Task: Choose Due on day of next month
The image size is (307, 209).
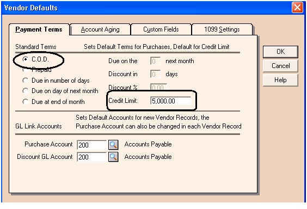Action: click(25, 91)
